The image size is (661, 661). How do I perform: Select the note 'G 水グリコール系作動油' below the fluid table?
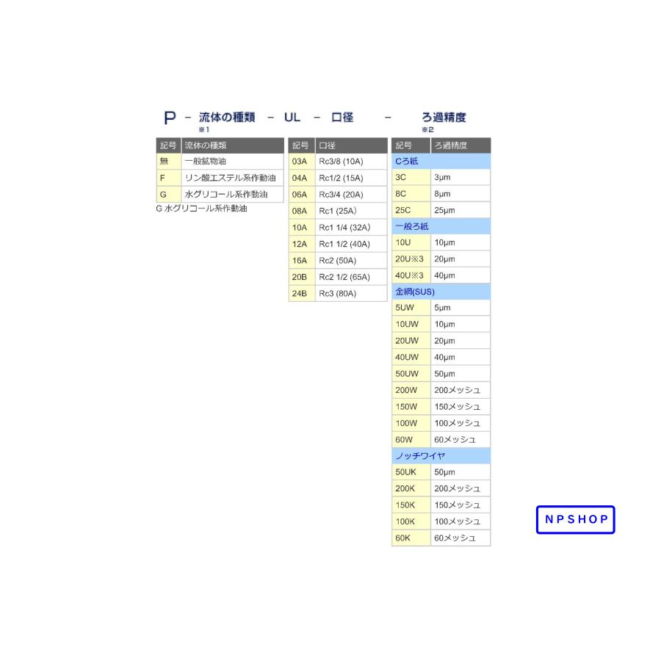click(201, 209)
